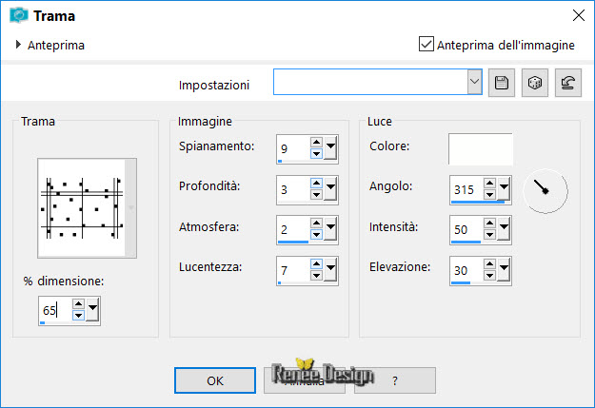The image size is (595, 408).
Task: Open the Lucentezza slider popup arrow
Action: pyautogui.click(x=330, y=269)
